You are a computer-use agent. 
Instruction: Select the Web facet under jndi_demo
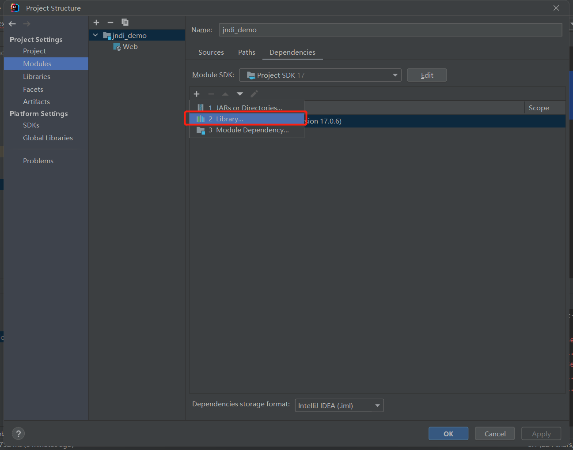pos(137,47)
